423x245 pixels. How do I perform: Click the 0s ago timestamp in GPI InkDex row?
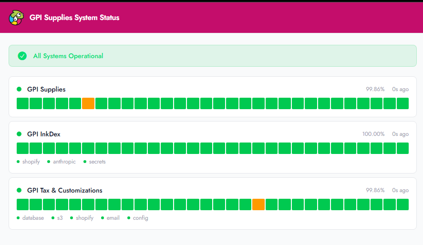400,134
